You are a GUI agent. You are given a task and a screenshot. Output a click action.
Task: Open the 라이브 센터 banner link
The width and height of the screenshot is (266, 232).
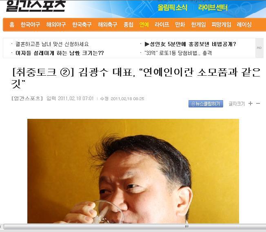213,7
